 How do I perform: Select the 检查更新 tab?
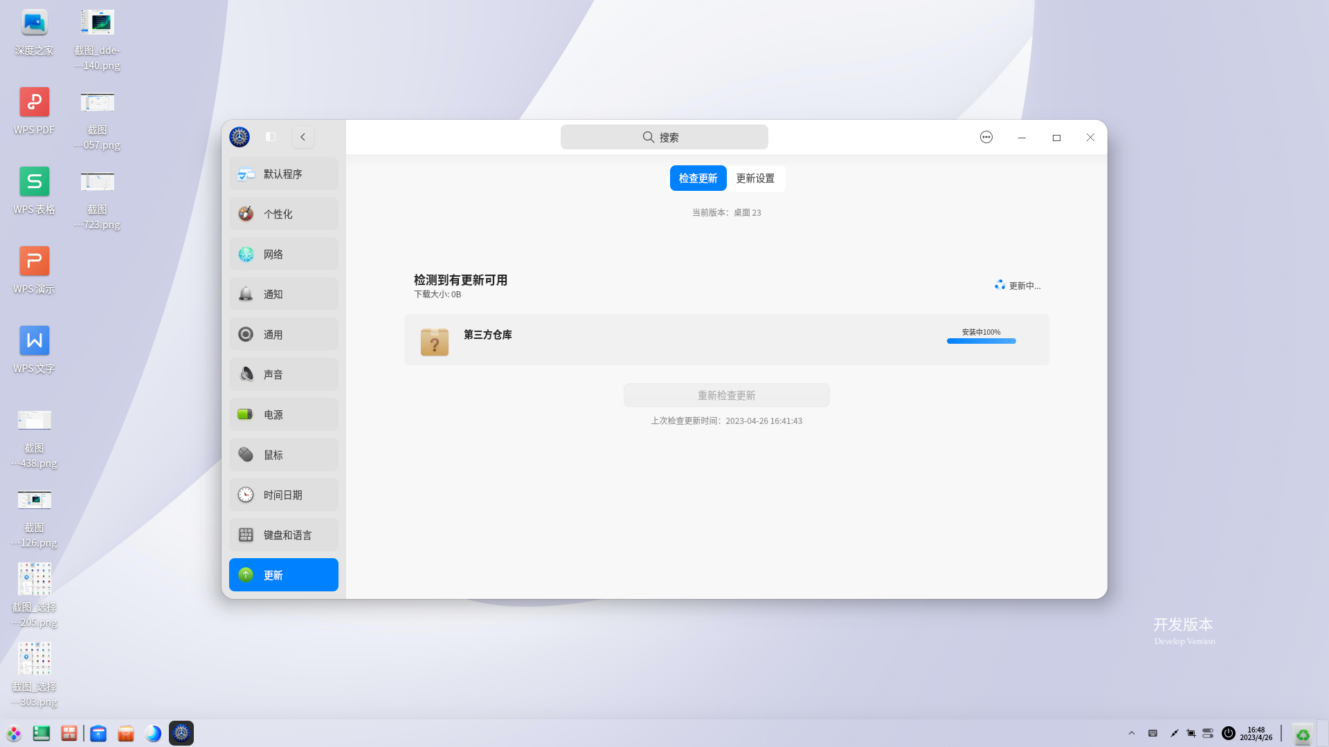(x=698, y=178)
